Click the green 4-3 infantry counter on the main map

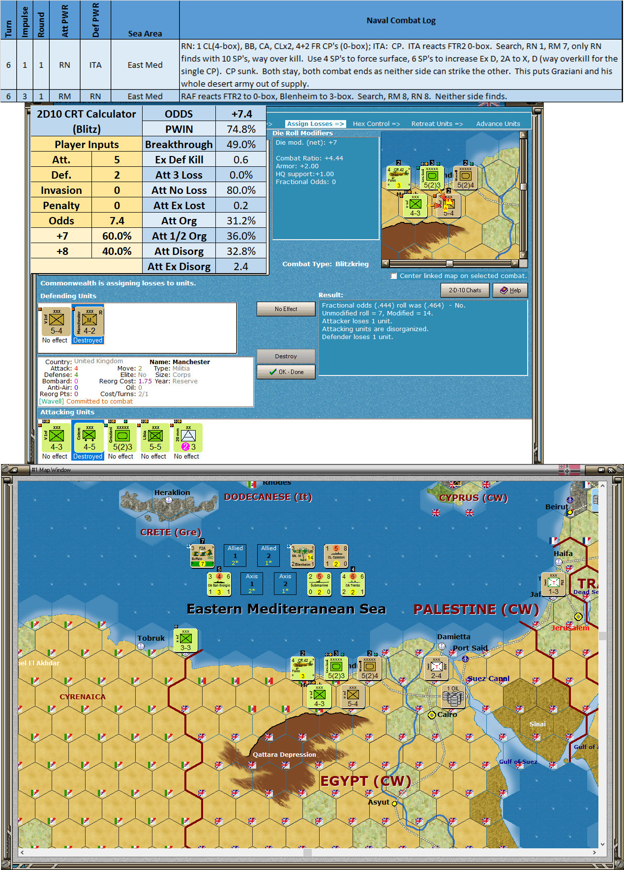pos(319,696)
